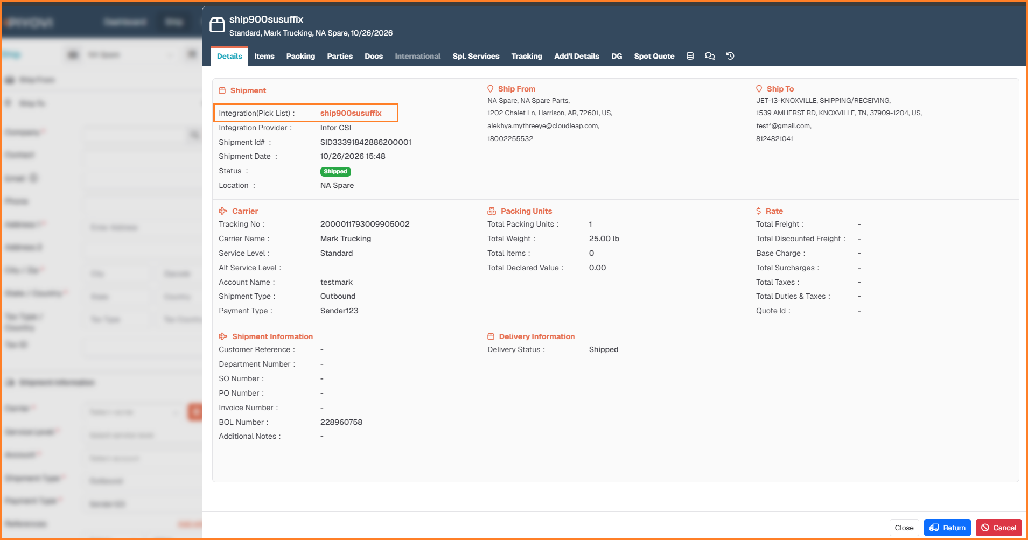
Task: Click the Shipment section calendar icon
Action: click(222, 90)
